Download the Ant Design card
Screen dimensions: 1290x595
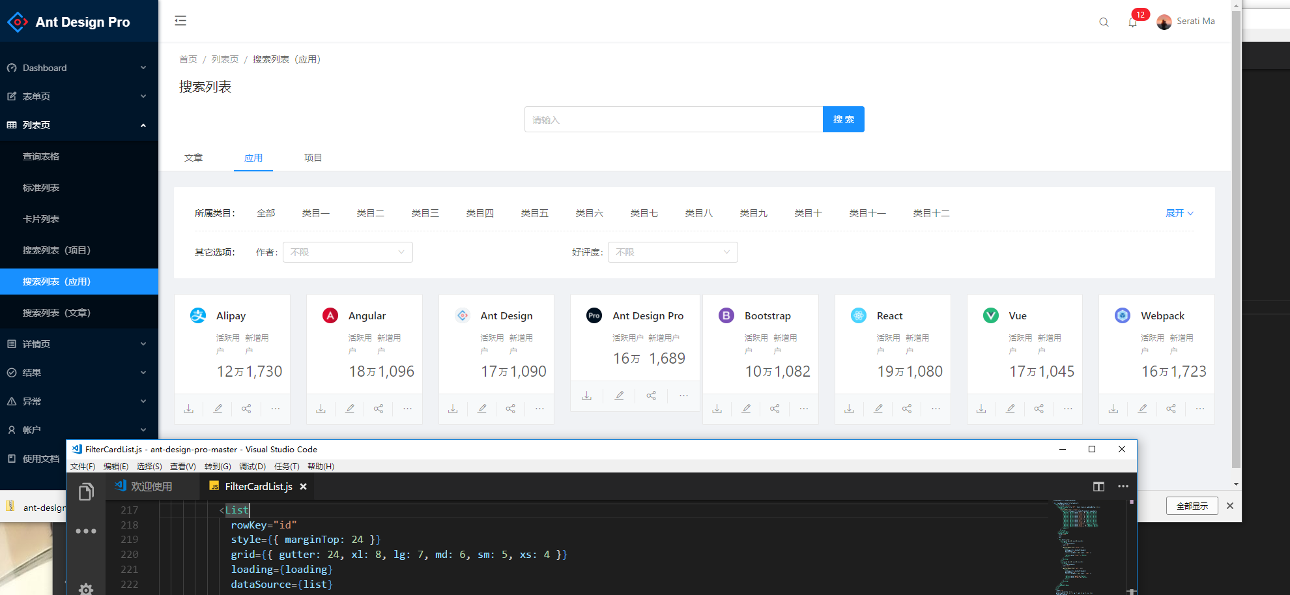[453, 409]
